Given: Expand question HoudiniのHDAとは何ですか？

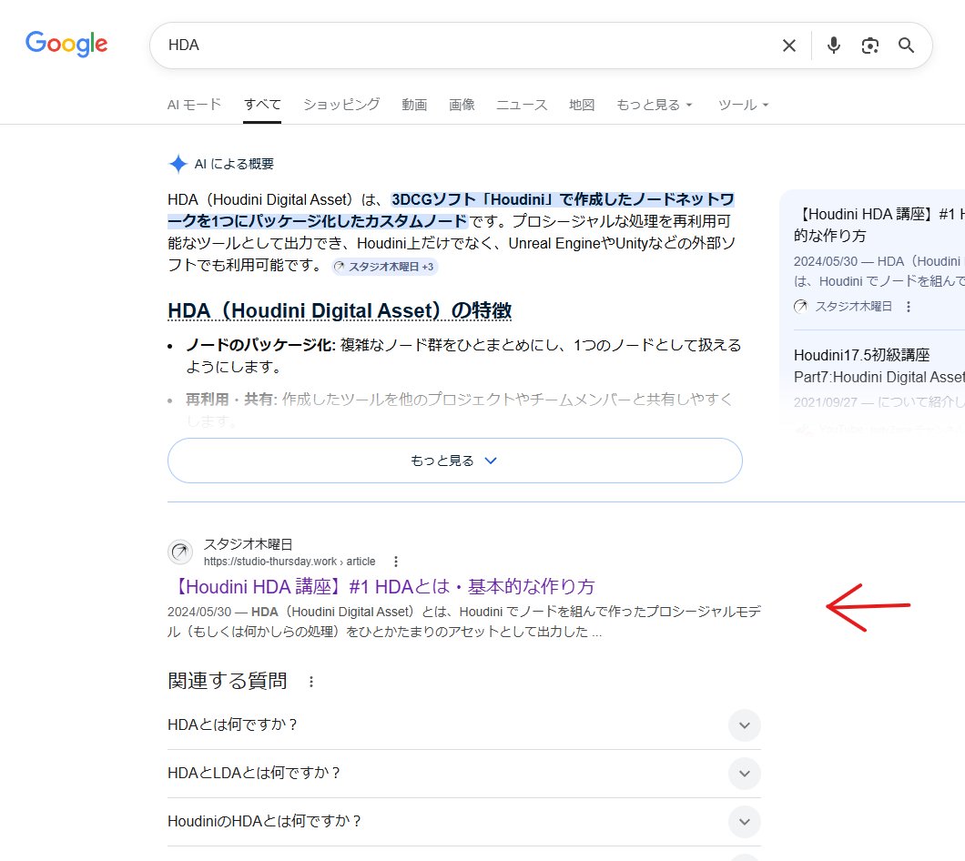Looking at the screenshot, I should (x=464, y=821).
